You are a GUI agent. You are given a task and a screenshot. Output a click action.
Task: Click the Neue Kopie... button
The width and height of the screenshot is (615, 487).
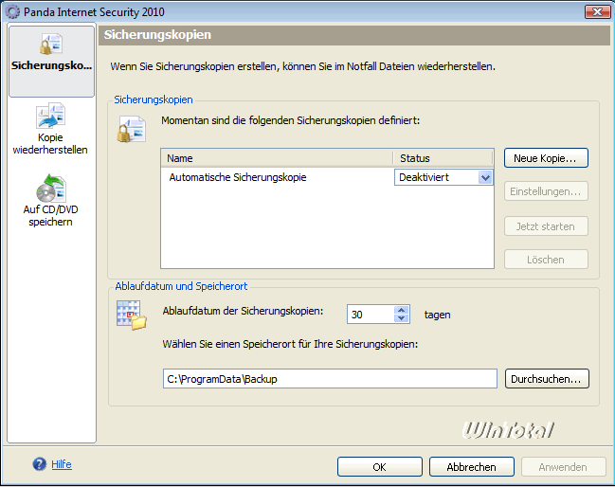[x=546, y=158]
